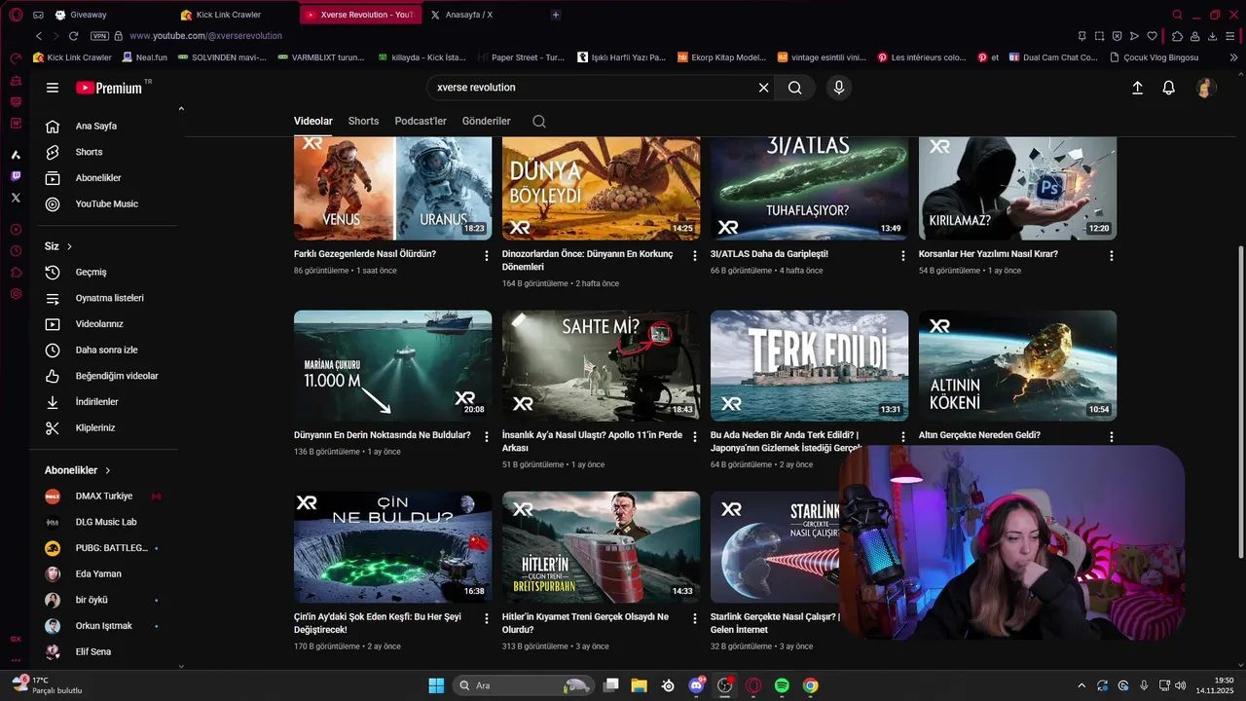1246x701 pixels.
Task: Switch to the Podcast'ler tab
Action: (421, 121)
